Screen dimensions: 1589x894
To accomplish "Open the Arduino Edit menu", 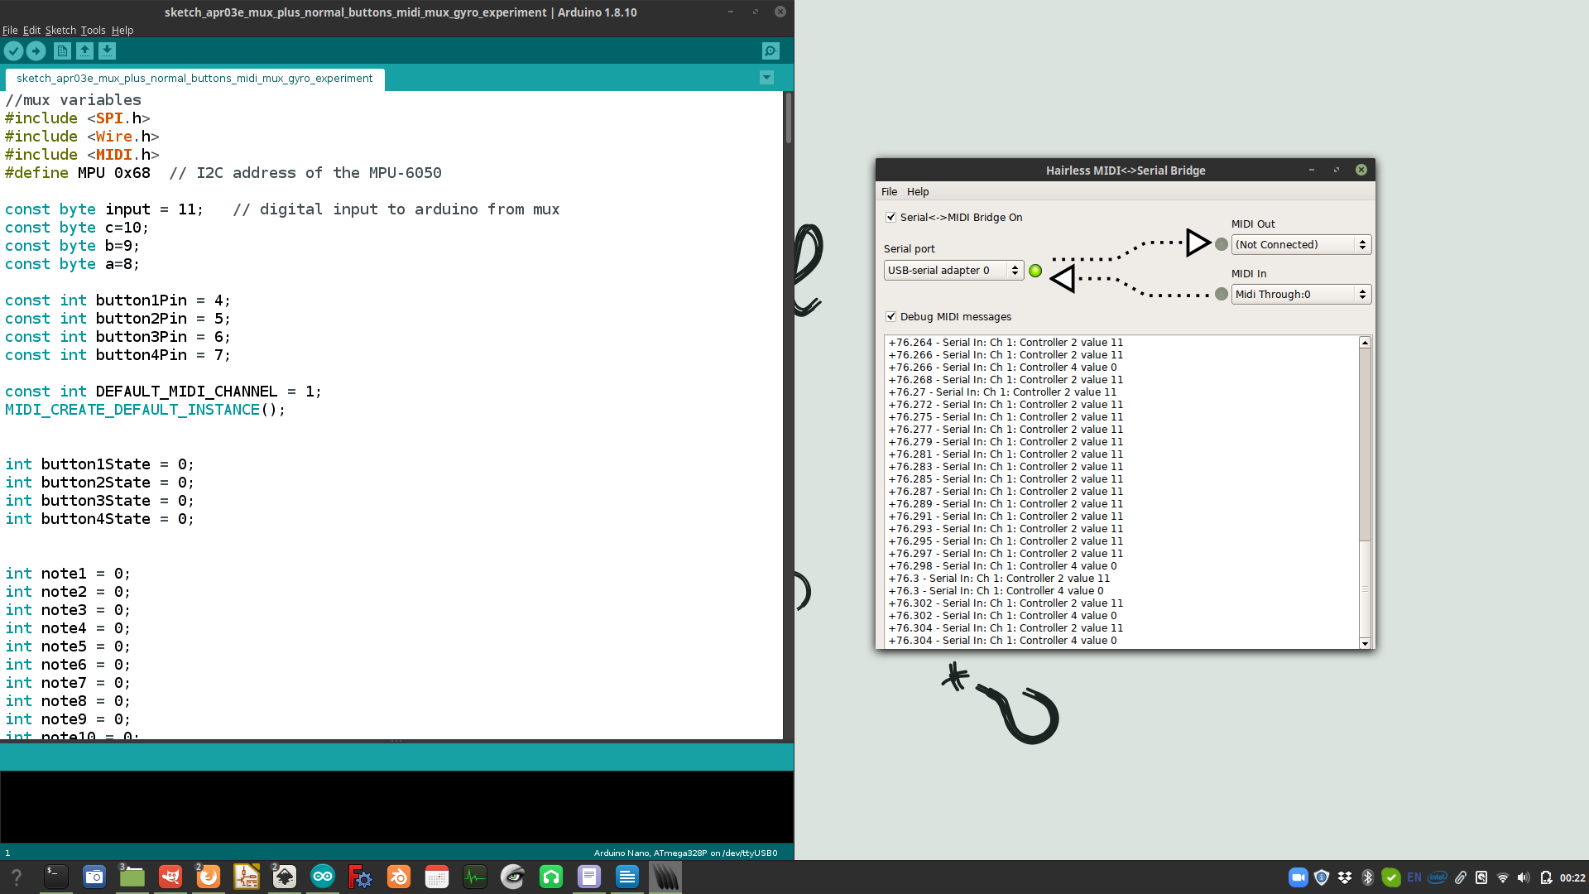I will [x=31, y=31].
